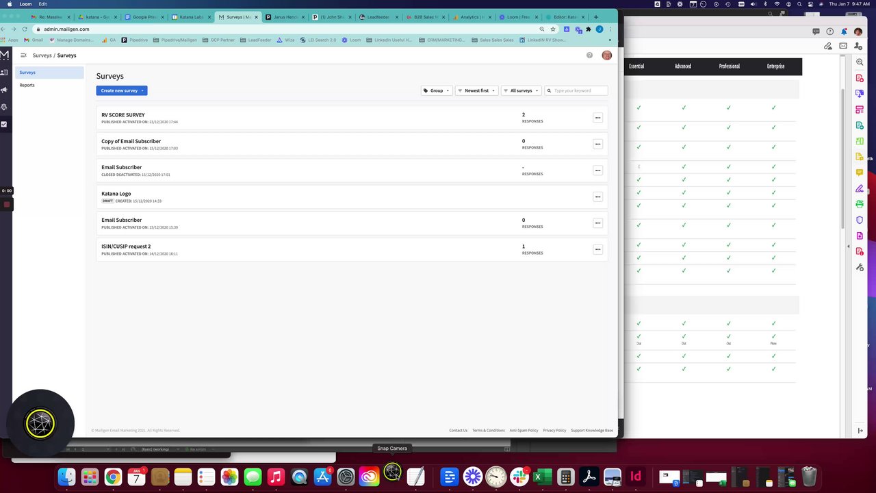This screenshot has height=493, width=876.
Task: Click Acrobat vertical scrollbar
Action: coord(843,157)
